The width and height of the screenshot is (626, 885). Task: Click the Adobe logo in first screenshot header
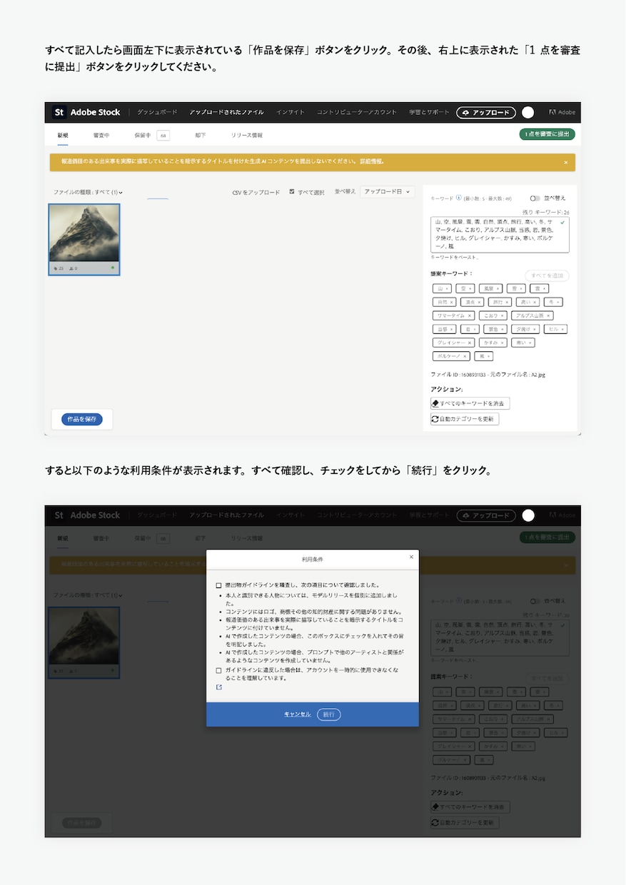(x=562, y=112)
